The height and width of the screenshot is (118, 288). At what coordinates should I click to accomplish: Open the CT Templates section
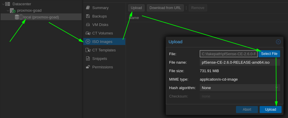click(x=104, y=50)
